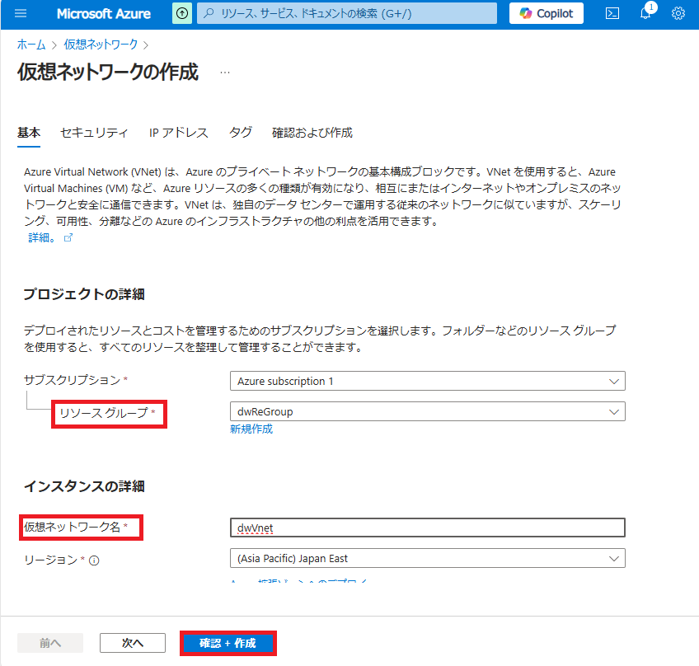This screenshot has width=699, height=666.
Task: Expand the リソース グループ dropdown dwReGroup
Action: click(428, 411)
